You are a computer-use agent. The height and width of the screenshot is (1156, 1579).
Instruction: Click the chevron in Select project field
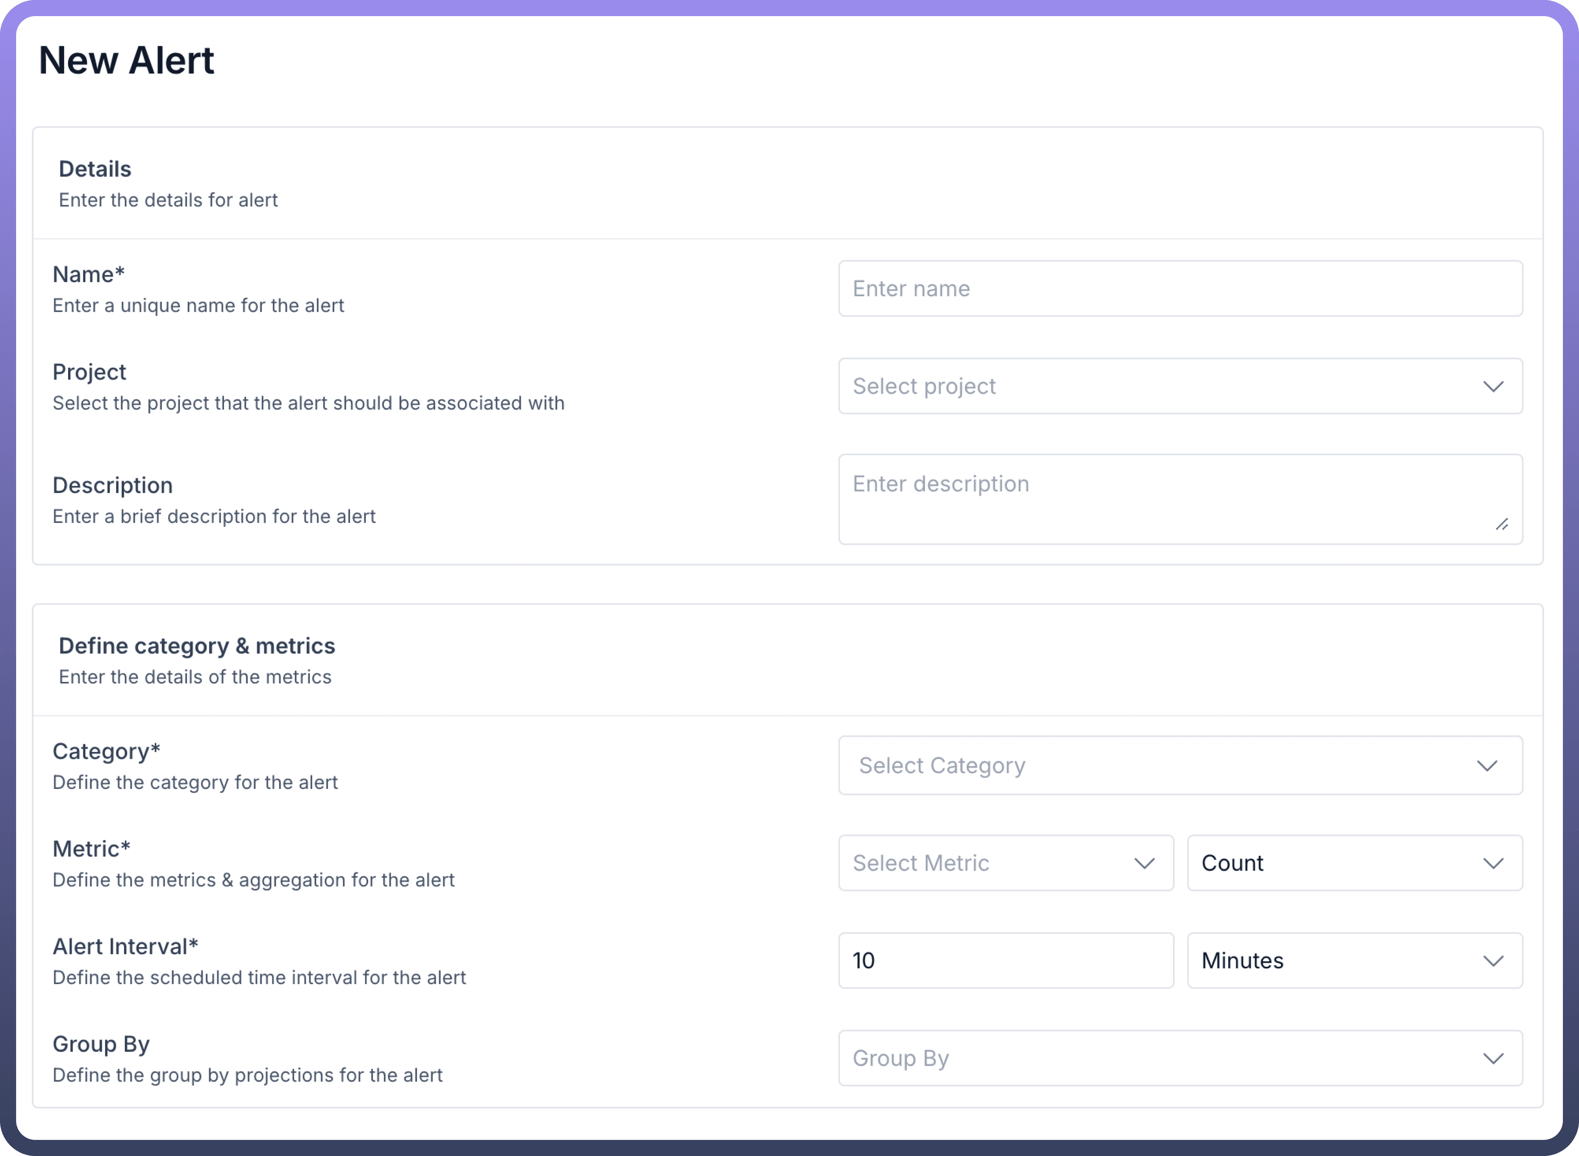tap(1493, 386)
